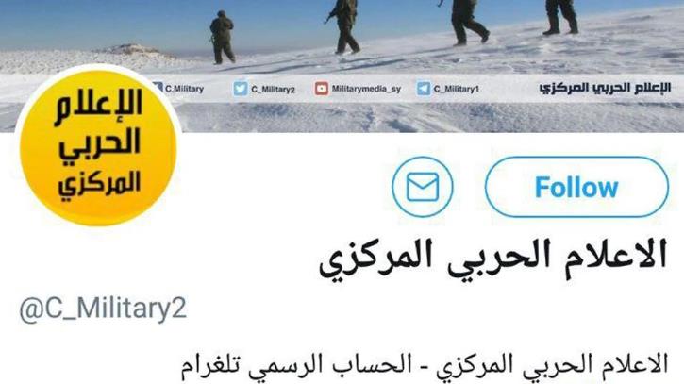Open direct message via envelope icon
684x384 pixels.
point(423,187)
